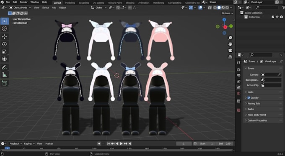Open Texture properties tab
Screen dimensions: 285x156
[238, 110]
